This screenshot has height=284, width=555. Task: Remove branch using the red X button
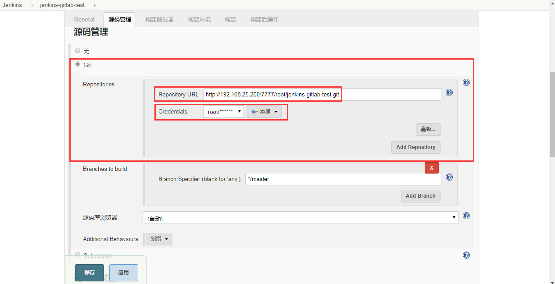coord(431,167)
